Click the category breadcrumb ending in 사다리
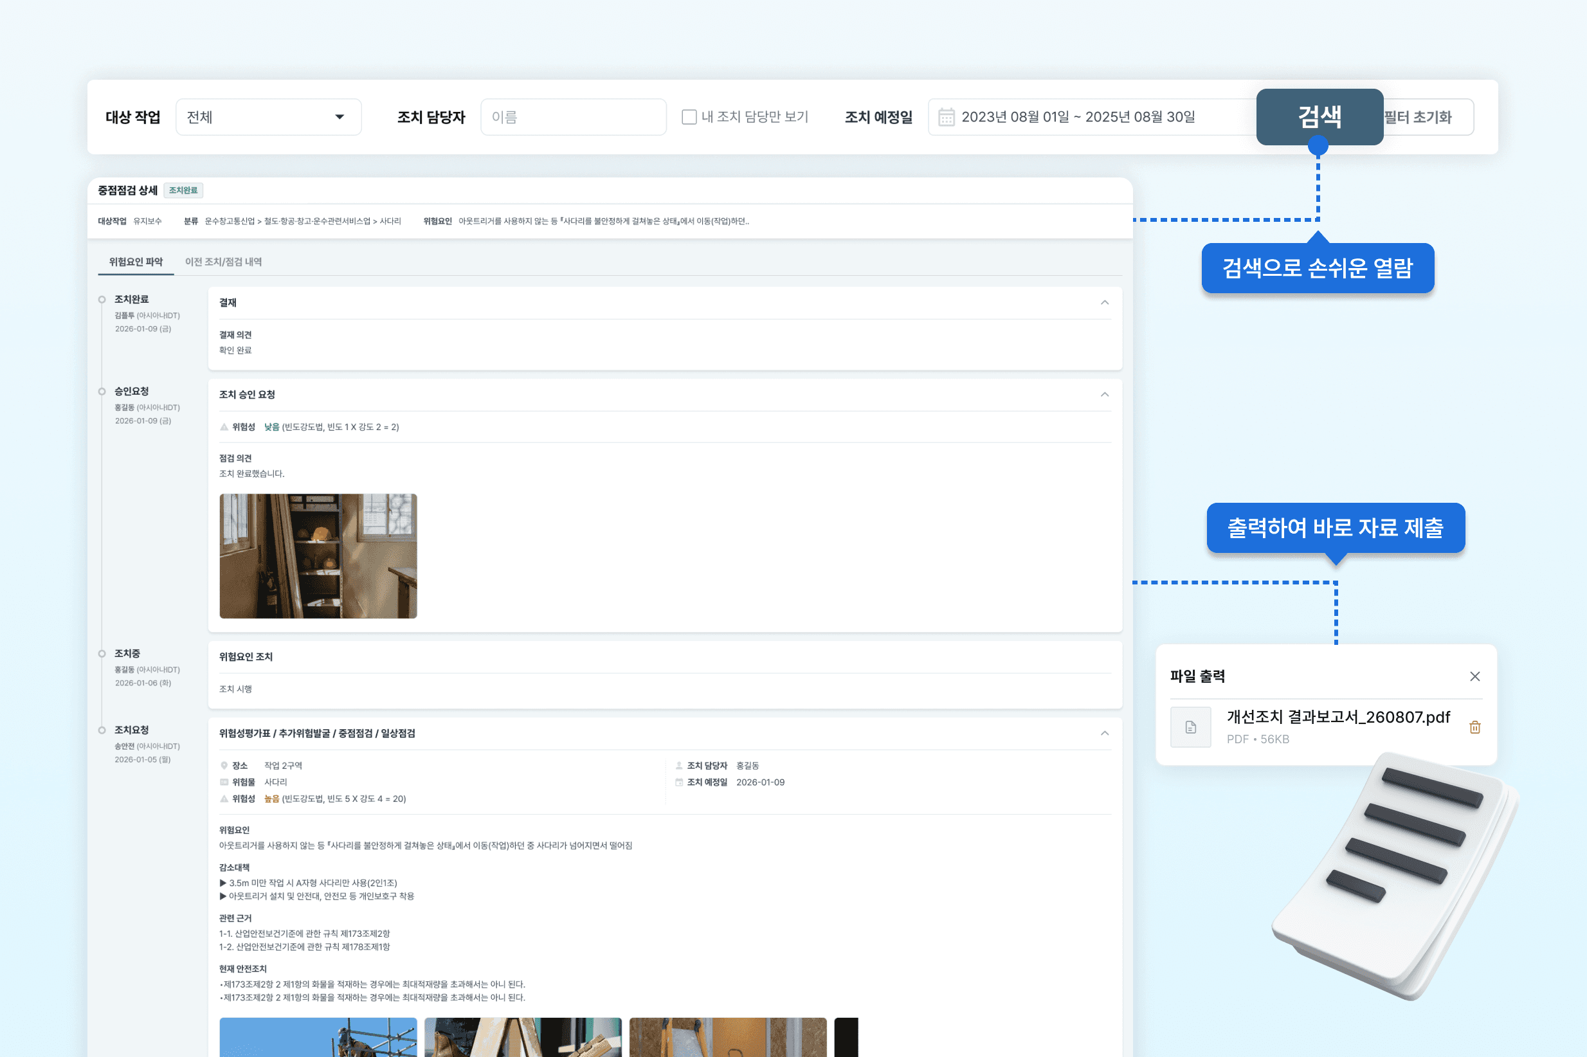The image size is (1587, 1057). (x=303, y=221)
